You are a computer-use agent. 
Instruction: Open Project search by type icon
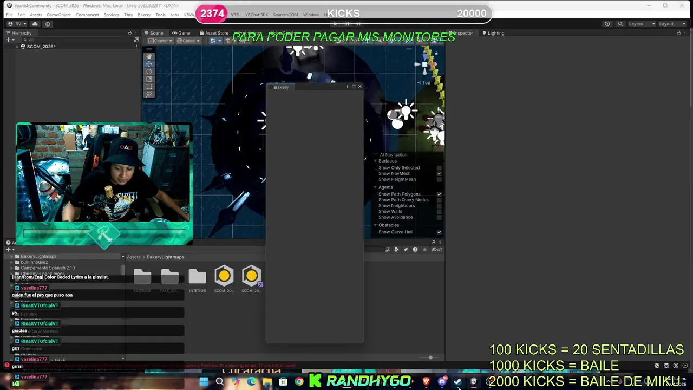pyautogui.click(x=397, y=250)
